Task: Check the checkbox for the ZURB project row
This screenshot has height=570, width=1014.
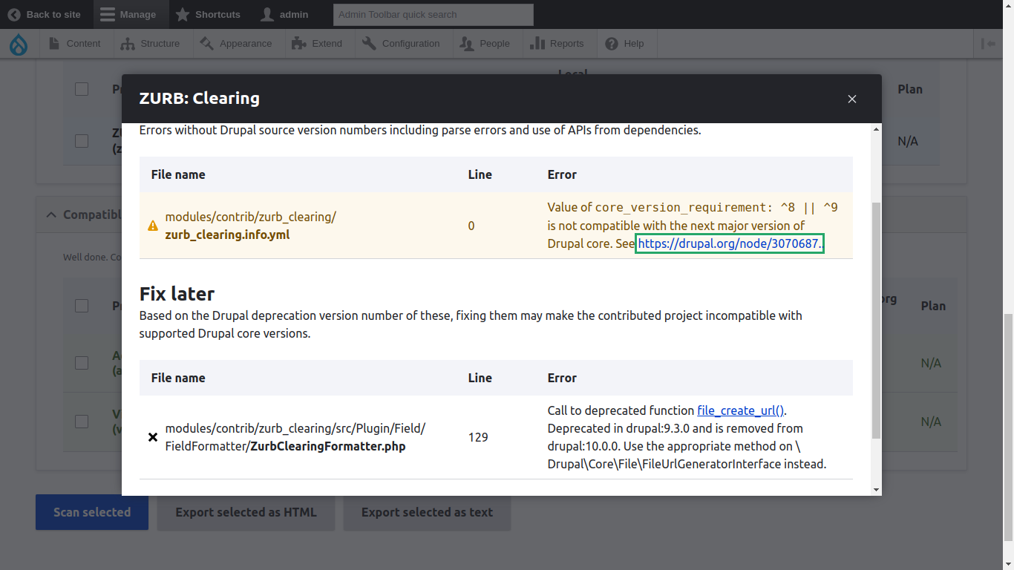Action: pyautogui.click(x=81, y=140)
